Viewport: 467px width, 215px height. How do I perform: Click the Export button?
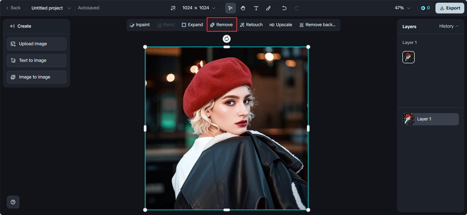[449, 8]
